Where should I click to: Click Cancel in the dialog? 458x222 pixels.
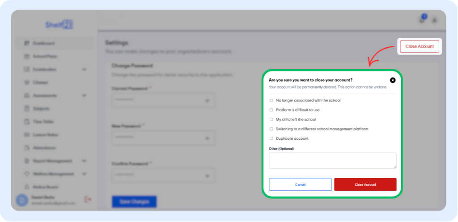click(x=300, y=184)
